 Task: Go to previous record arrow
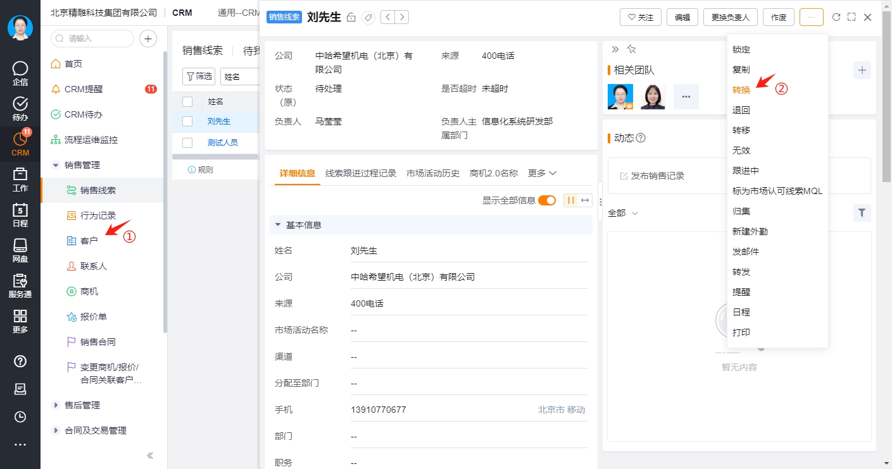coord(387,17)
